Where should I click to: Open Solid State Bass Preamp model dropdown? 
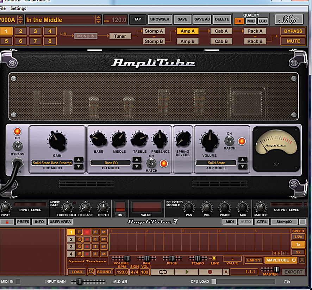pyautogui.click(x=52, y=163)
